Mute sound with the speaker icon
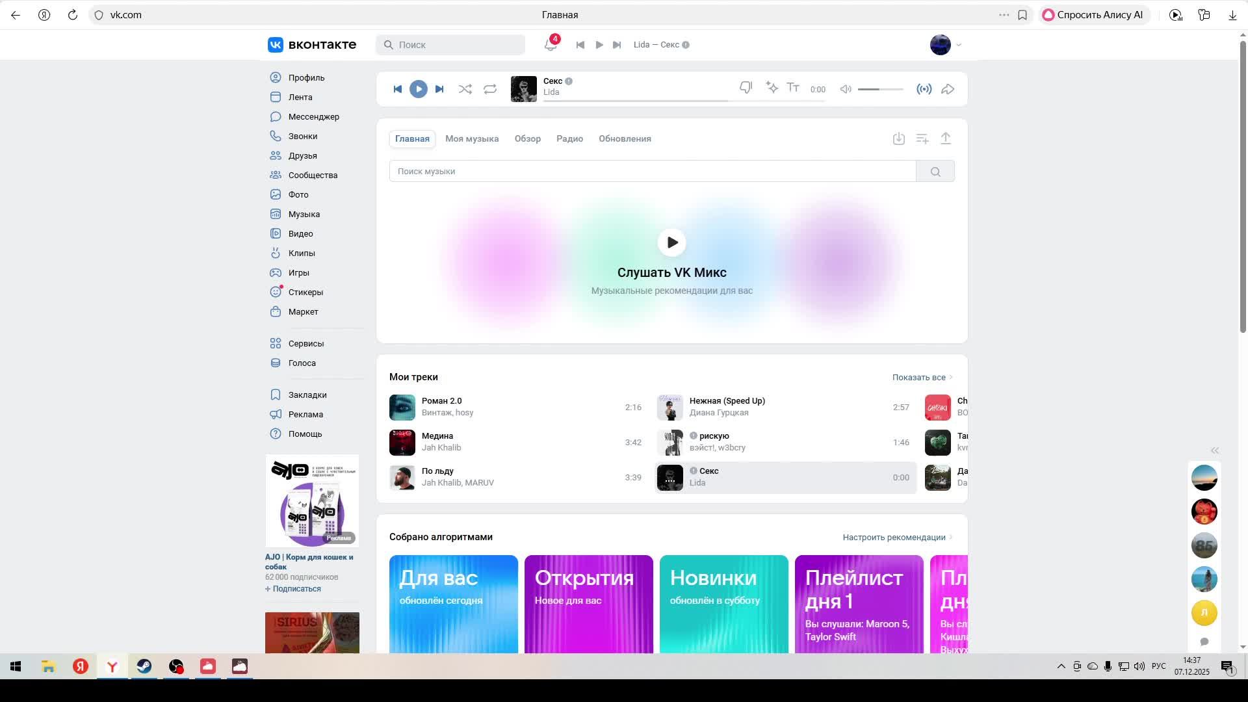The width and height of the screenshot is (1248, 702). pyautogui.click(x=845, y=89)
